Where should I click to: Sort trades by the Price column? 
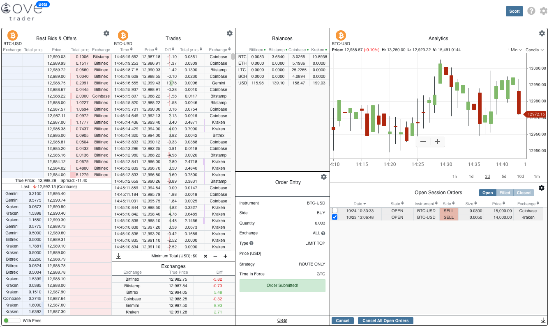point(151,50)
